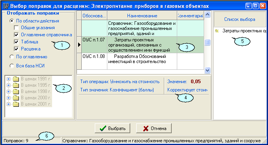The width and height of the screenshot is (268, 145).
Task: Click the table's vertical scrollbar thumb
Action: point(207,42)
